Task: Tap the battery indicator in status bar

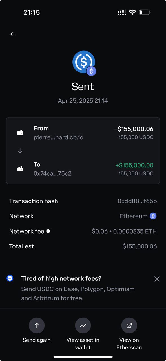Action: (145, 12)
